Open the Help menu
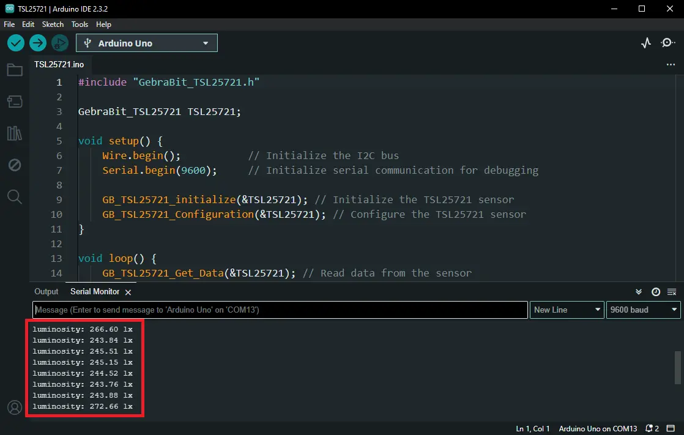The width and height of the screenshot is (684, 435). point(103,24)
